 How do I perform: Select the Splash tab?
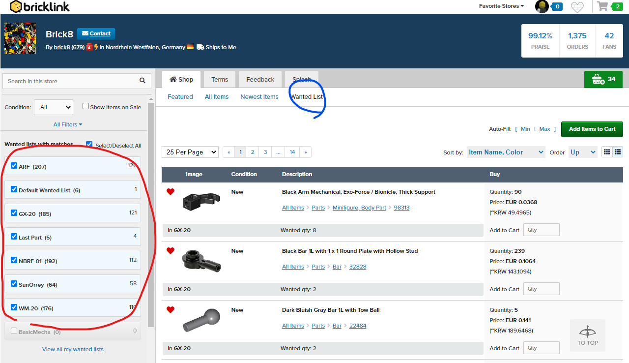(302, 79)
